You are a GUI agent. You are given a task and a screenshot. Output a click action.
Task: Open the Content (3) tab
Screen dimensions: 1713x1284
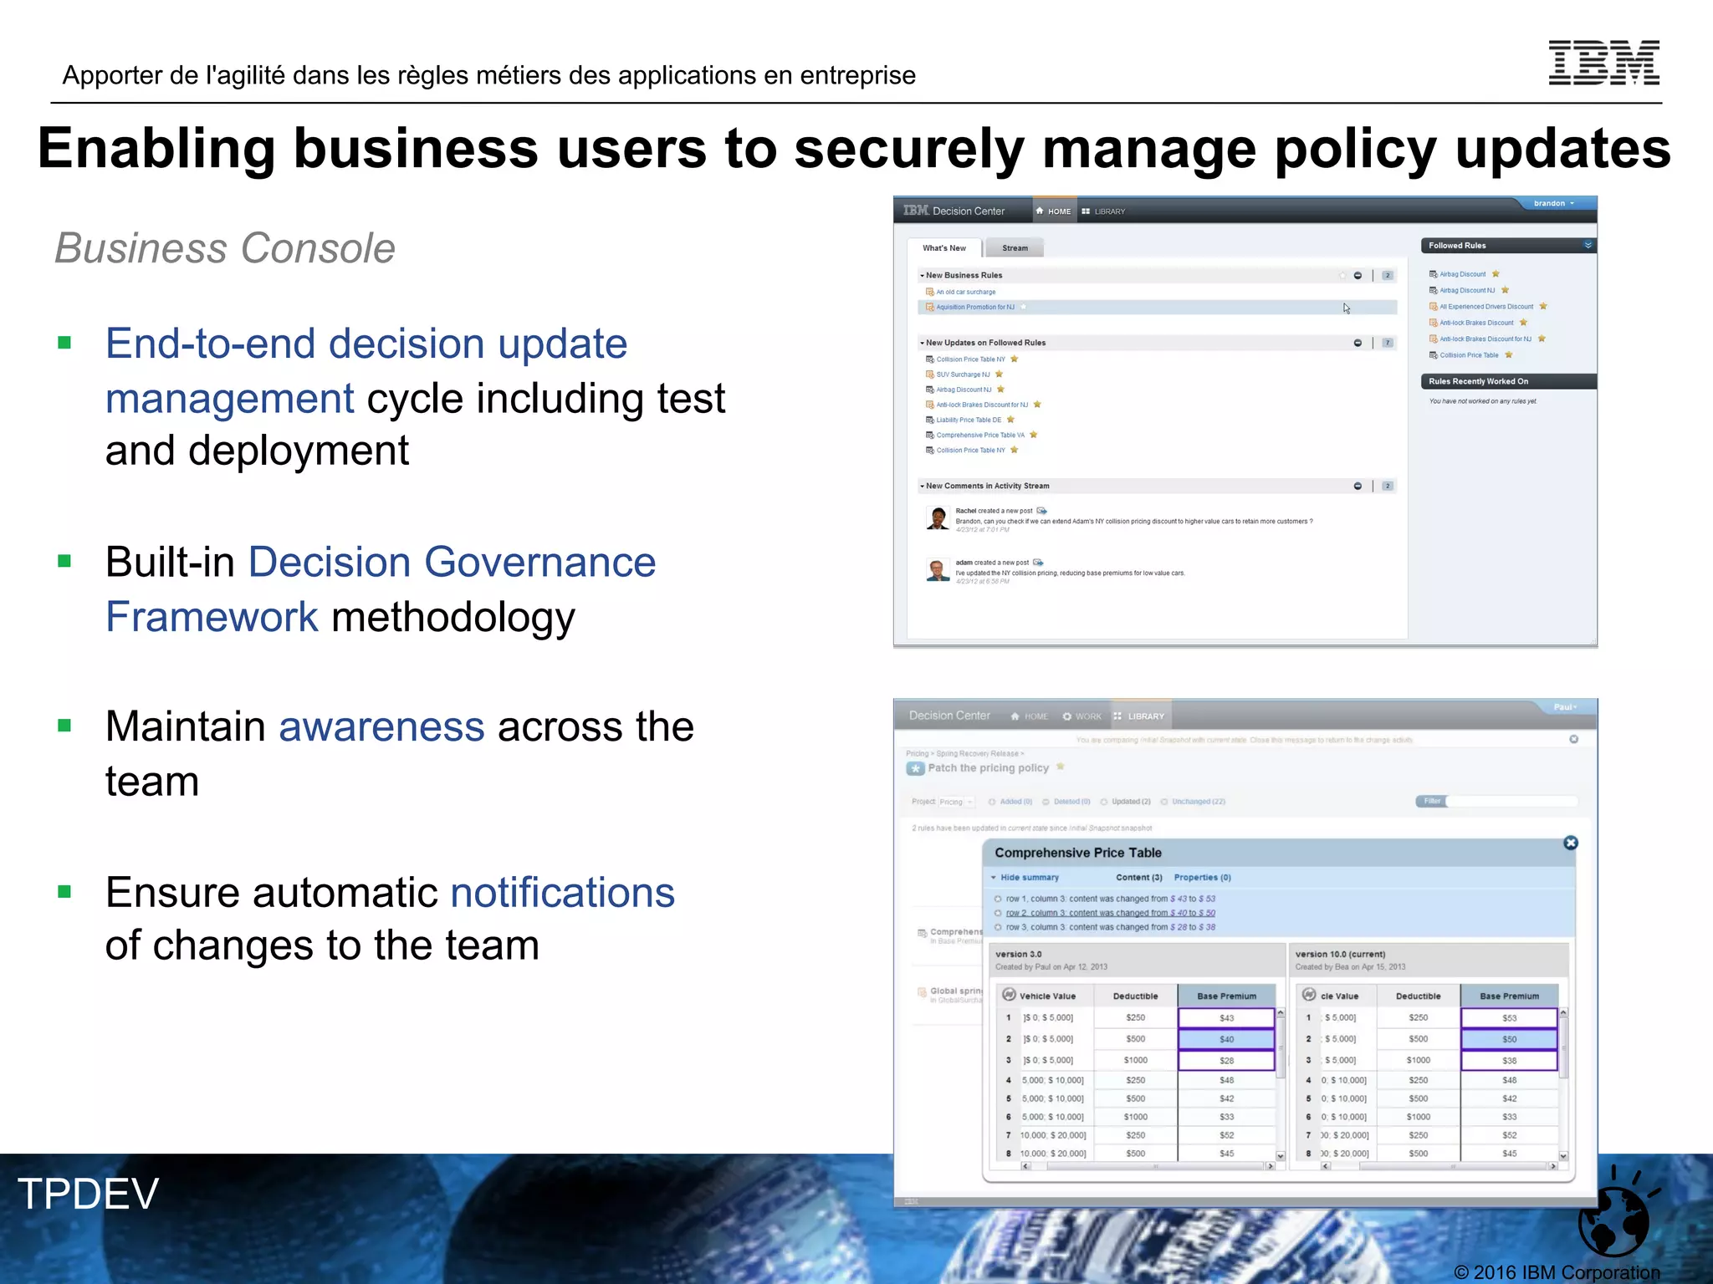tap(1139, 878)
